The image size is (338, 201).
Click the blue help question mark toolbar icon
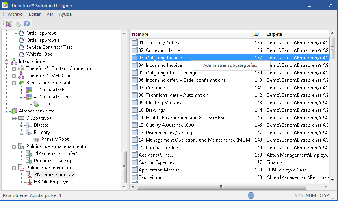point(26,24)
